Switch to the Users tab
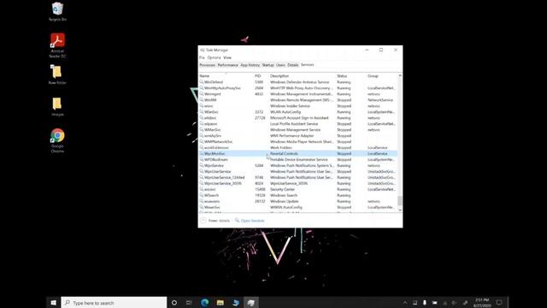This screenshot has width=547, height=308. (281, 65)
